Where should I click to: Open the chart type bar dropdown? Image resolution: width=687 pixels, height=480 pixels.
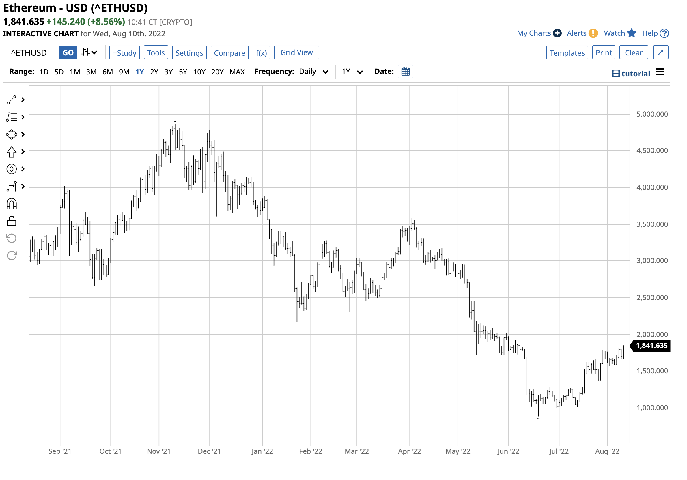tap(89, 52)
